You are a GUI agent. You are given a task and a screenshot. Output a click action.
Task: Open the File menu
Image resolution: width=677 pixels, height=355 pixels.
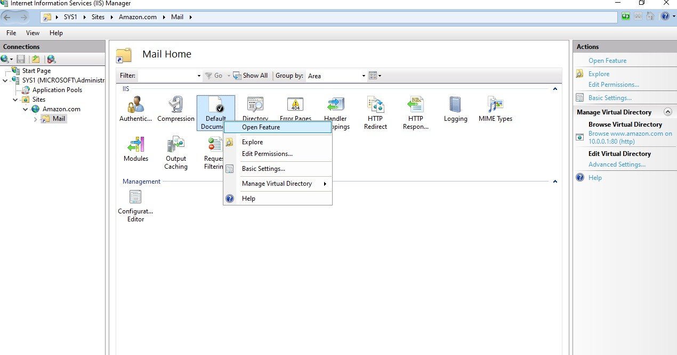click(x=11, y=33)
